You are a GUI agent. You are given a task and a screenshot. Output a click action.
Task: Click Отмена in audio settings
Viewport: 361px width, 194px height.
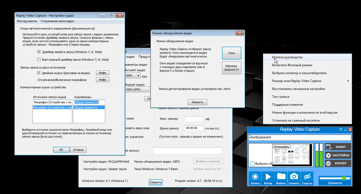tap(78, 150)
